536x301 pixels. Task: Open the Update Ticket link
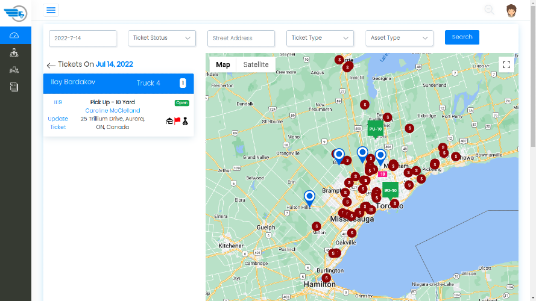coord(58,123)
